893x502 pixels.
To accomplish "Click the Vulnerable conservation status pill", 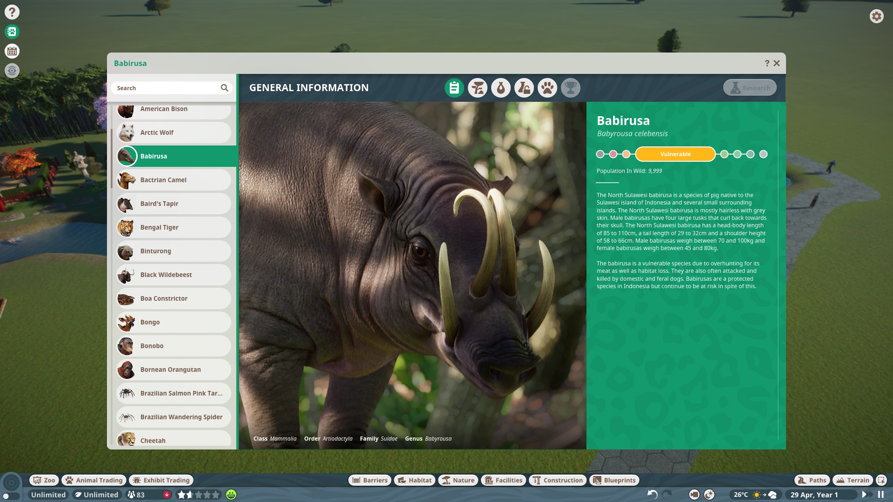I will pos(675,154).
